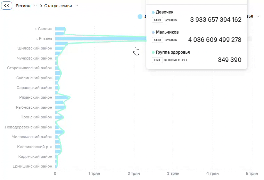
Task: Expand breadcrumb chevron before Статус семьи
Action: pyautogui.click(x=41, y=6)
